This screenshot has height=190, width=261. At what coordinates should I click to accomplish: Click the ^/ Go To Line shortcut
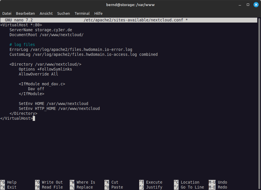[x=189, y=187]
